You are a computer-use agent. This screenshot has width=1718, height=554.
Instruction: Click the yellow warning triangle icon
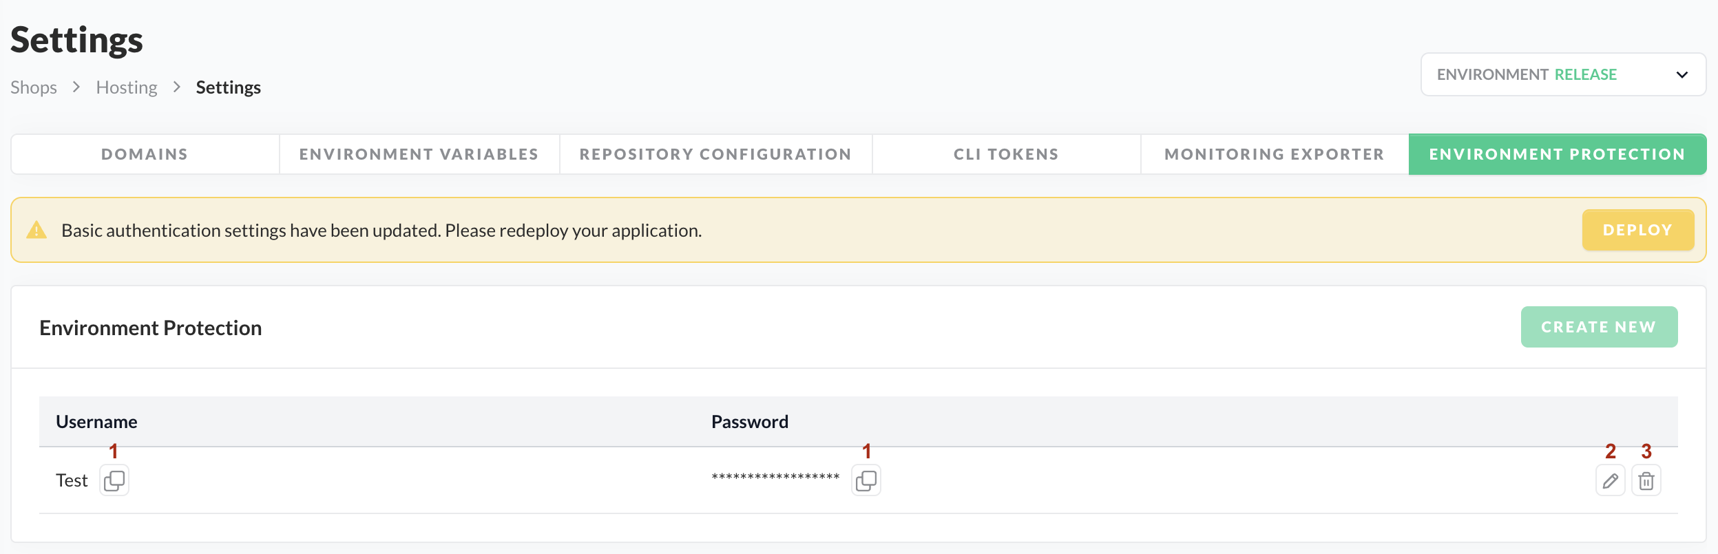point(36,231)
